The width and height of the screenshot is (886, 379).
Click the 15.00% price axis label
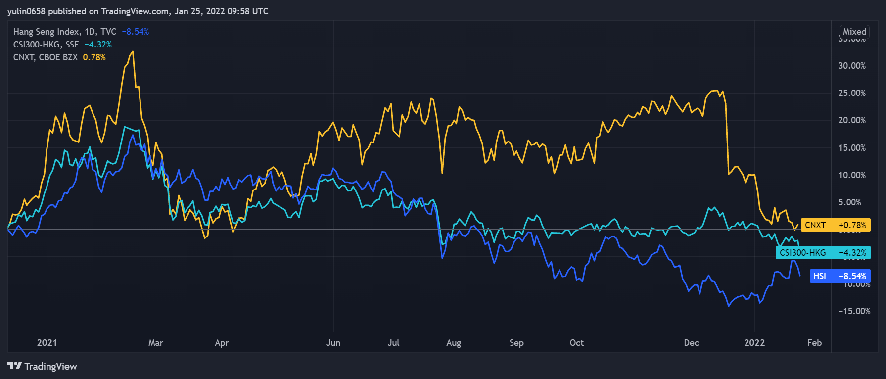pos(852,148)
